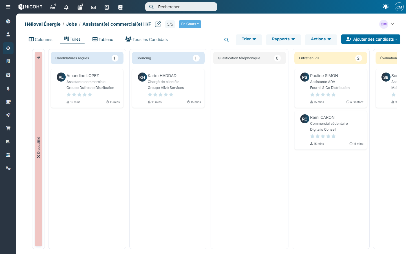The width and height of the screenshot is (406, 254).
Task: Open the hamburger navigation menu
Action: point(8,7)
